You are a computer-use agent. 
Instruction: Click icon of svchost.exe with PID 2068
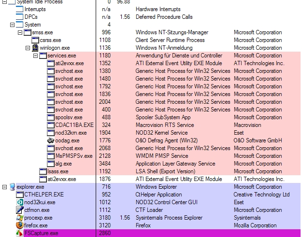click(x=51, y=148)
